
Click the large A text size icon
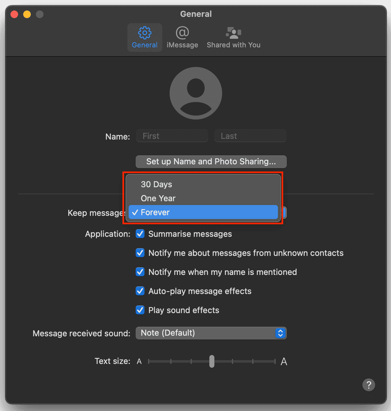pos(284,361)
